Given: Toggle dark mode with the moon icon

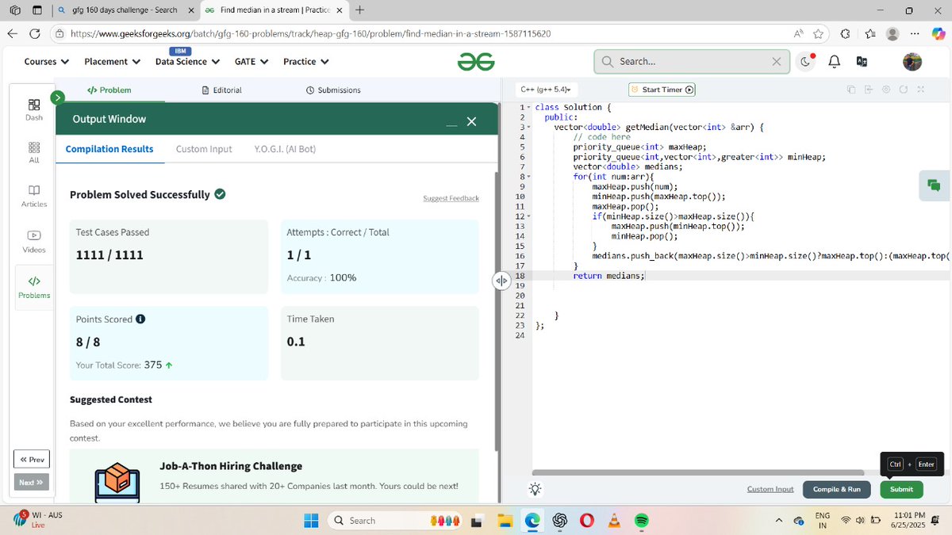Looking at the screenshot, I should [806, 62].
